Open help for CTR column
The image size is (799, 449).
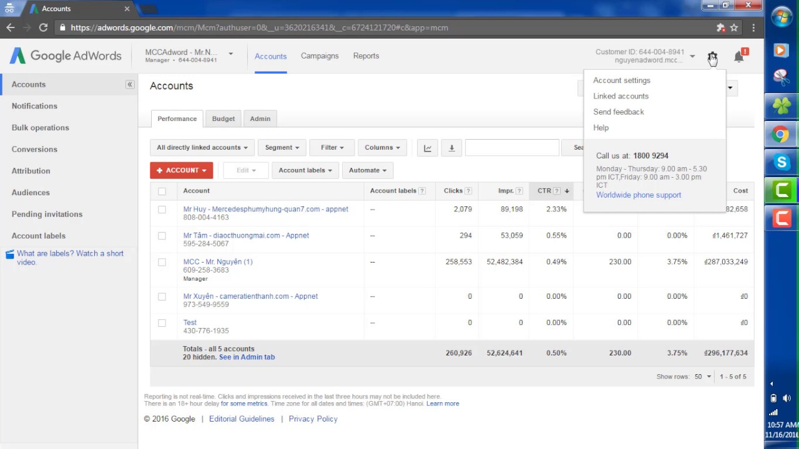(557, 191)
